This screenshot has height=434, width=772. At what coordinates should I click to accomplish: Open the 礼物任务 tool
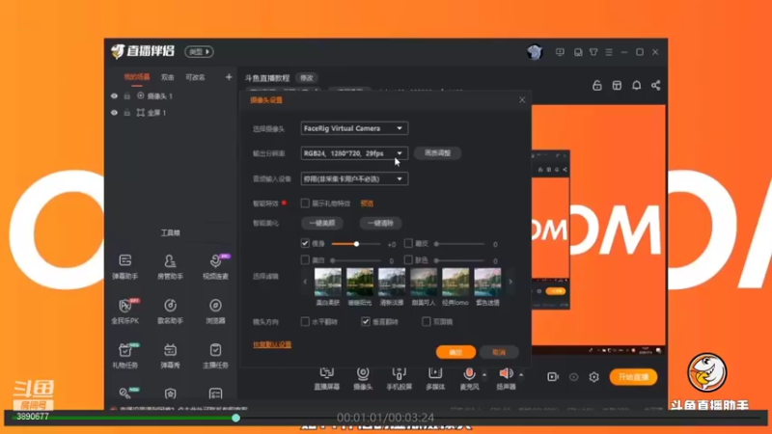click(x=125, y=355)
